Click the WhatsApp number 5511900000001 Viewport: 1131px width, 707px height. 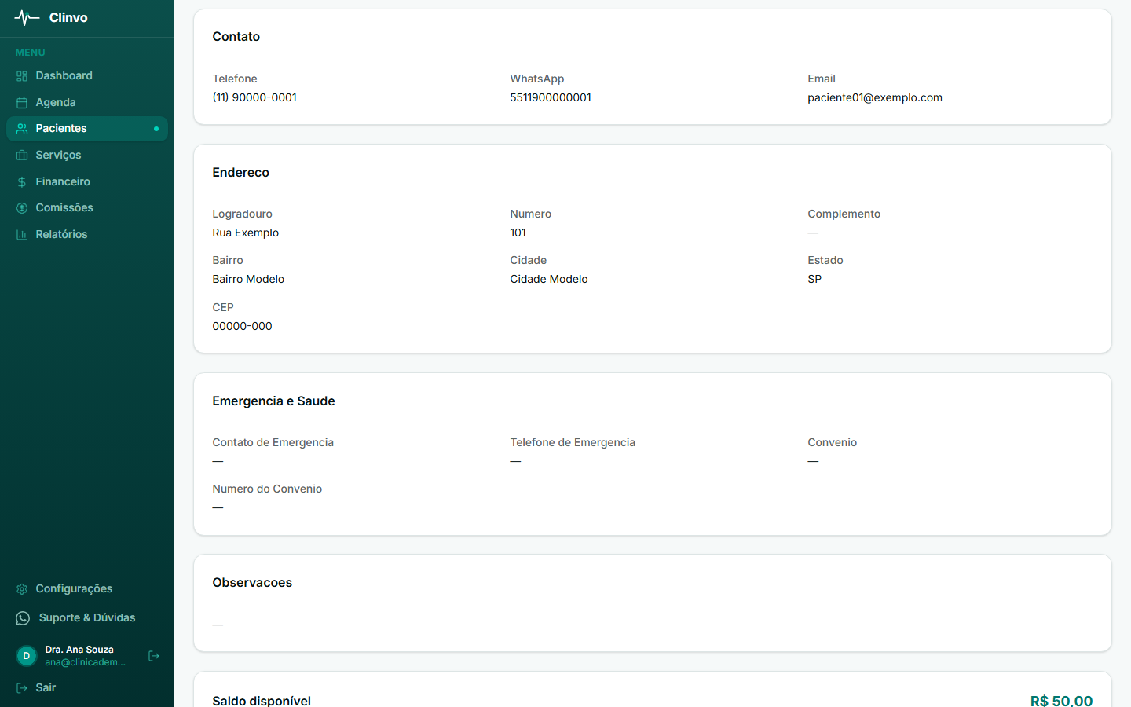(x=551, y=97)
